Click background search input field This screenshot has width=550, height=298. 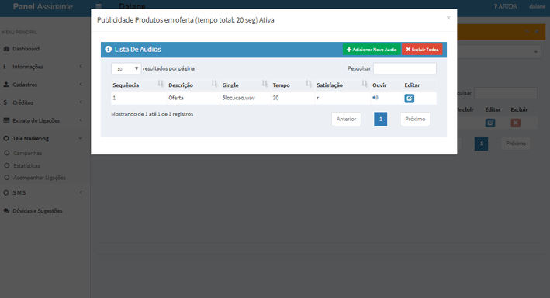coord(506,93)
